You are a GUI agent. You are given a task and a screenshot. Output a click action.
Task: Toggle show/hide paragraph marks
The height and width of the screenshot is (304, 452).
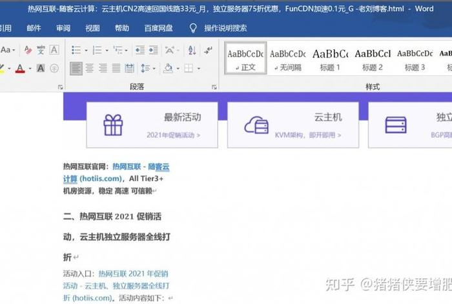pyautogui.click(x=208, y=50)
